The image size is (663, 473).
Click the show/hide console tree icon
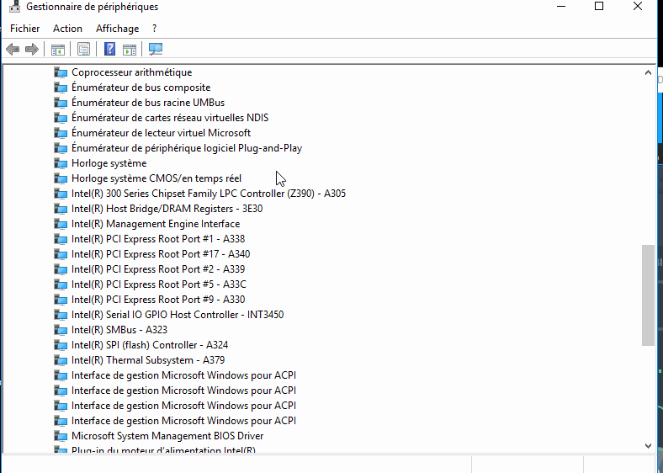58,50
